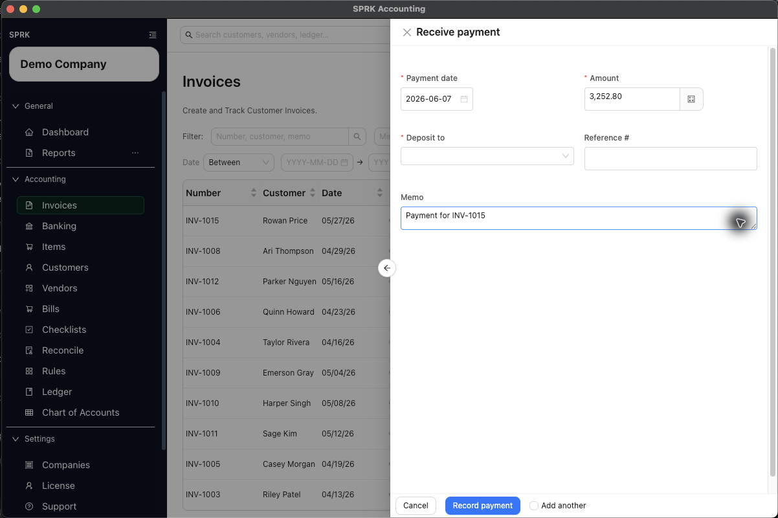Click the Companies building icon
This screenshot has height=518, width=778.
point(29,465)
